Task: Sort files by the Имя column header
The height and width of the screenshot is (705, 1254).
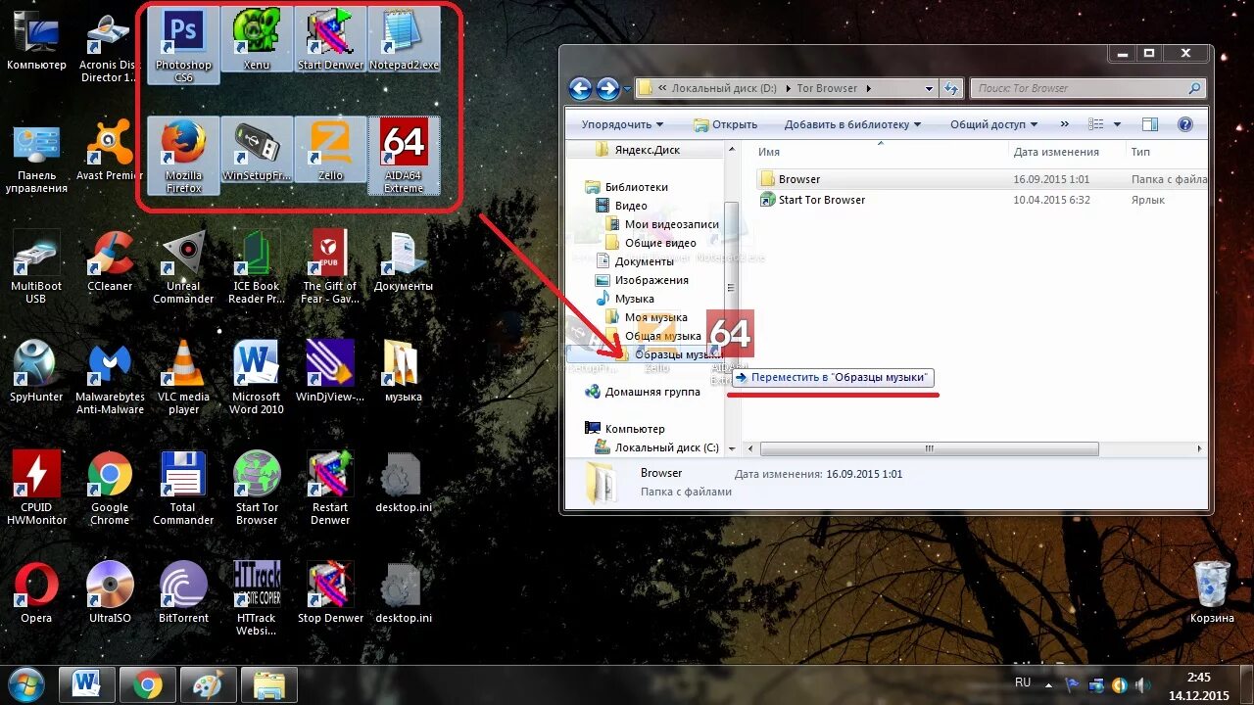Action: click(x=881, y=152)
